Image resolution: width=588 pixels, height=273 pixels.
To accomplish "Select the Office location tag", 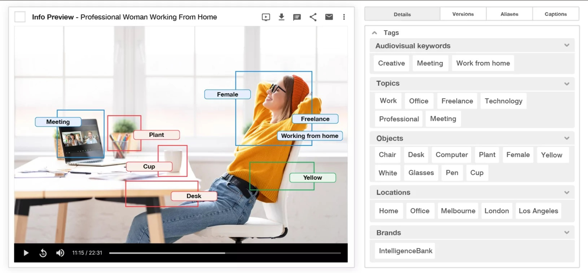I will 420,211.
